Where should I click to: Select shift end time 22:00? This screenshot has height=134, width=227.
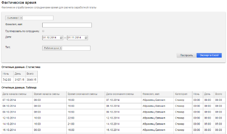(x=71, y=118)
